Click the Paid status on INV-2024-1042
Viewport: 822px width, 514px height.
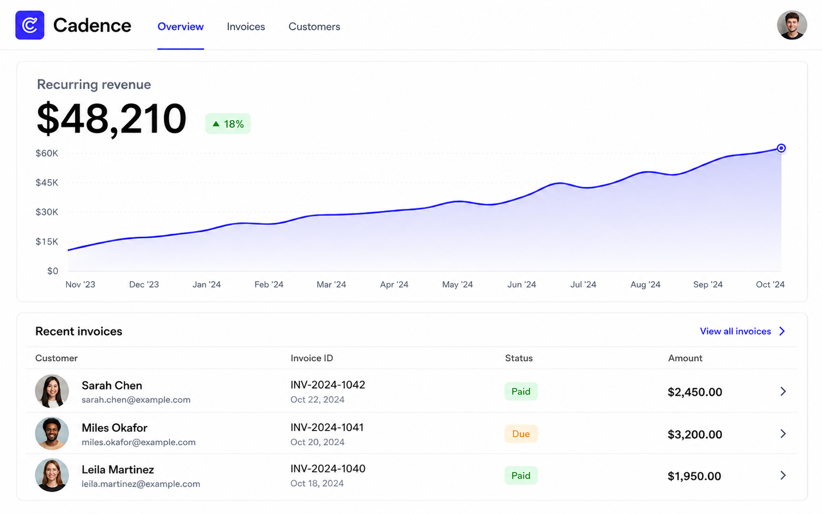pyautogui.click(x=521, y=391)
